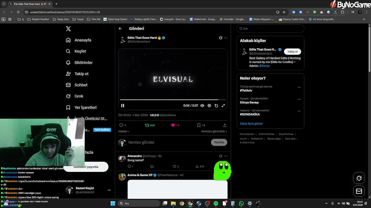Viewport: 371px width, 208px height.
Task: Open Alıntıları görüntüle link
Action: click(214, 131)
